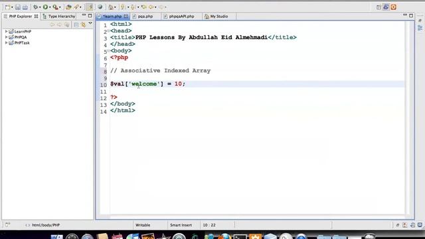This screenshot has width=425, height=239.
Task: Switch to the orange Studio perspective icon
Action: (394, 7)
